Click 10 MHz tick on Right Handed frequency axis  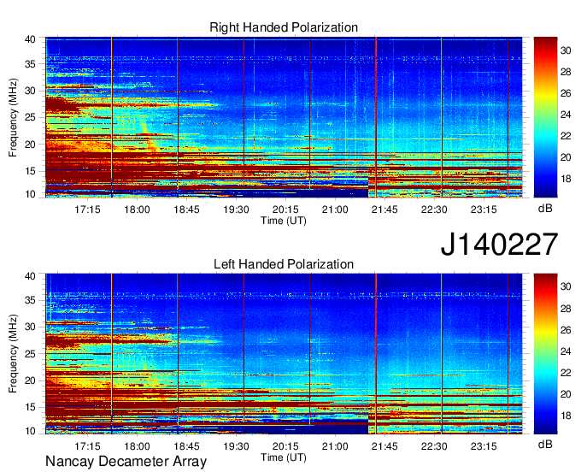pos(31,194)
